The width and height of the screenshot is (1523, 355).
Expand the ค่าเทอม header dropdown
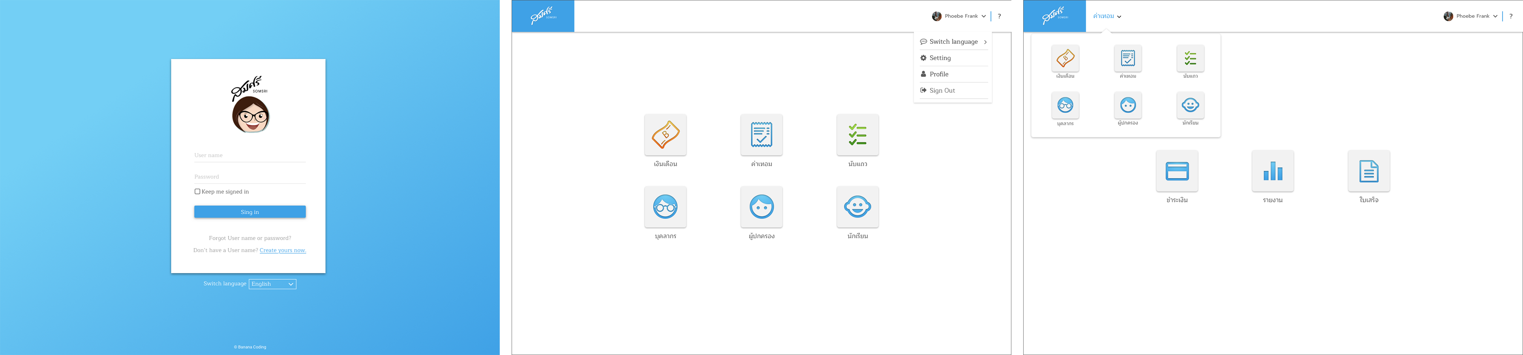[x=1107, y=17]
